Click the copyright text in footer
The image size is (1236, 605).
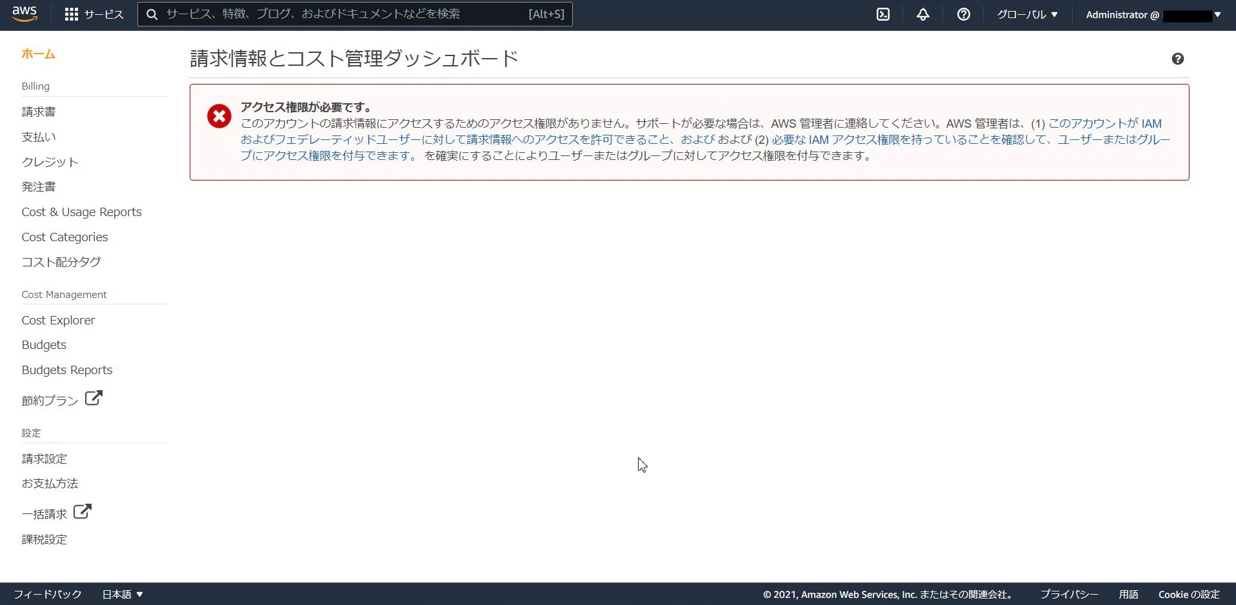click(890, 594)
